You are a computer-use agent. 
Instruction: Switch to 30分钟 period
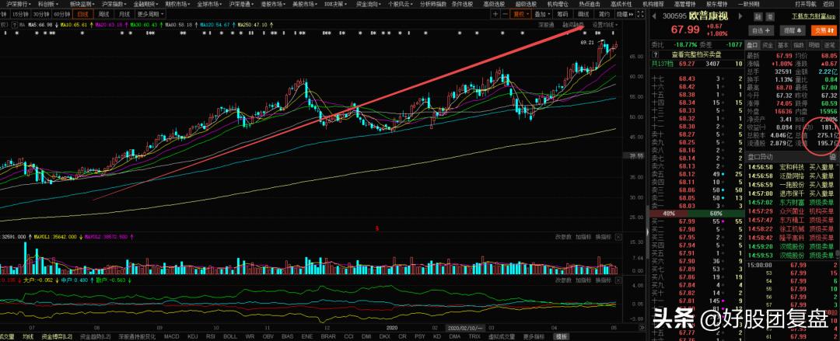(40, 15)
